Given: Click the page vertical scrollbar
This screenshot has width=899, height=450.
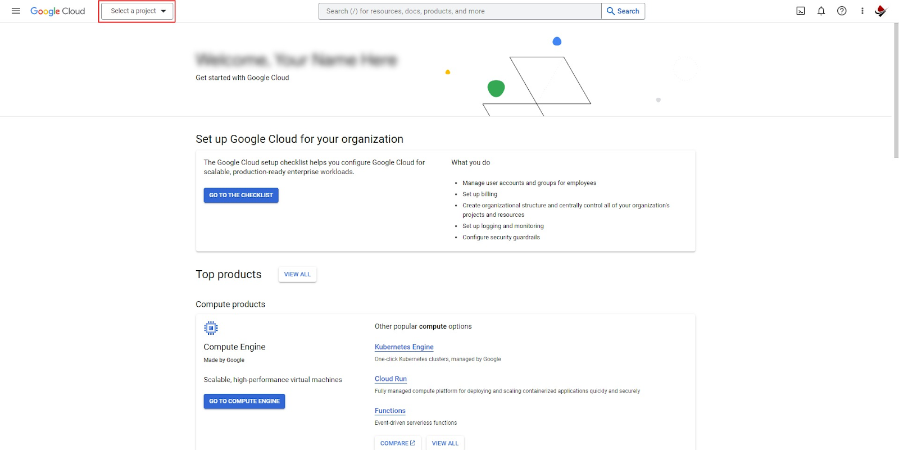Looking at the screenshot, I should click(x=896, y=90).
